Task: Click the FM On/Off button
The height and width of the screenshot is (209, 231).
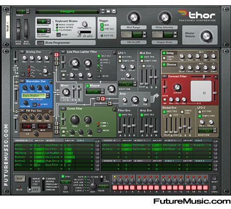Action: [133, 42]
